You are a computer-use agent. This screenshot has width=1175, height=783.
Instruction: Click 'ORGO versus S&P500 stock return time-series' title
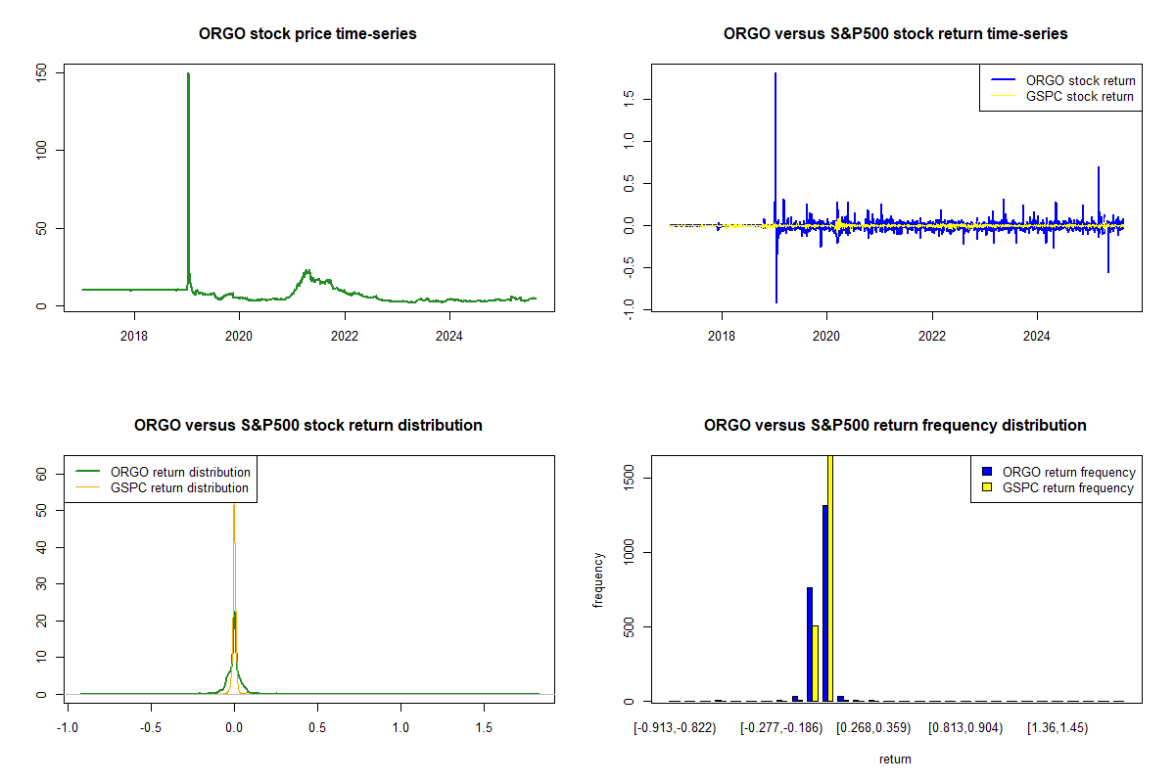(895, 34)
